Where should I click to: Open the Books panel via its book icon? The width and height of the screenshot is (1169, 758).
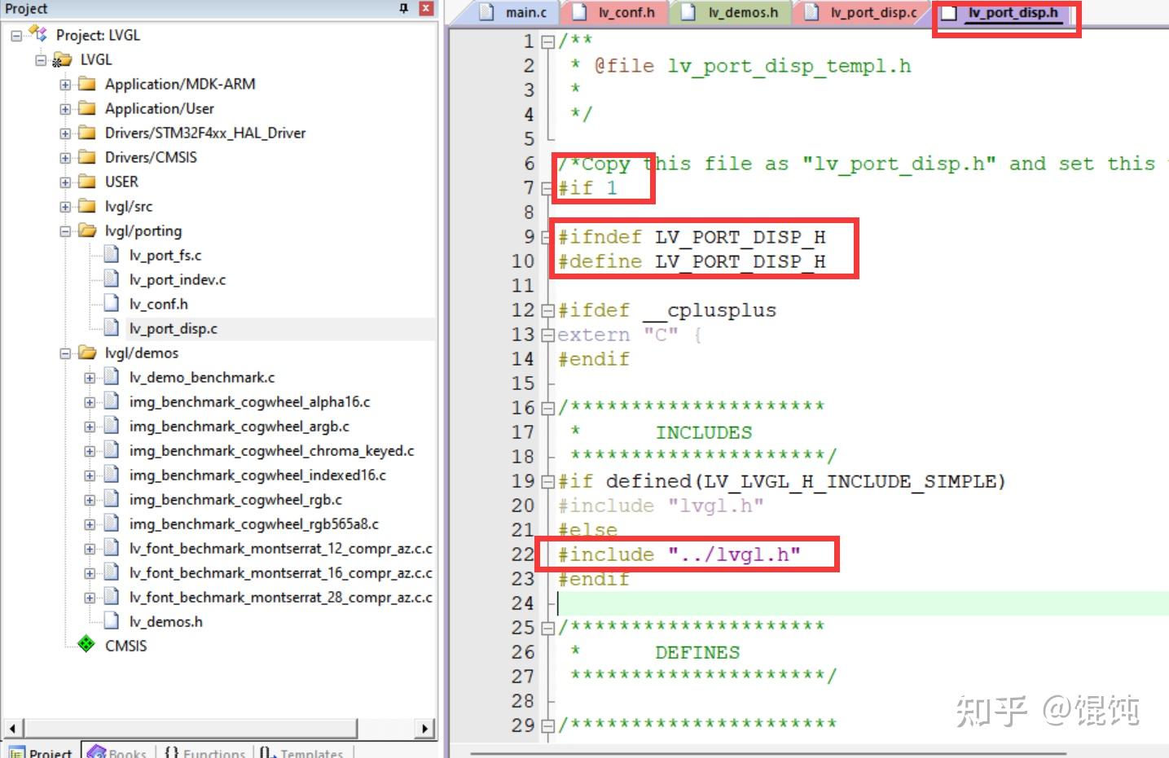[96, 751]
